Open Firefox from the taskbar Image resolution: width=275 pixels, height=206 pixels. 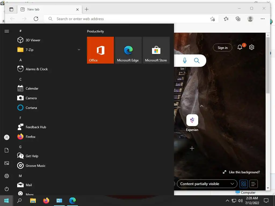(x=46, y=201)
